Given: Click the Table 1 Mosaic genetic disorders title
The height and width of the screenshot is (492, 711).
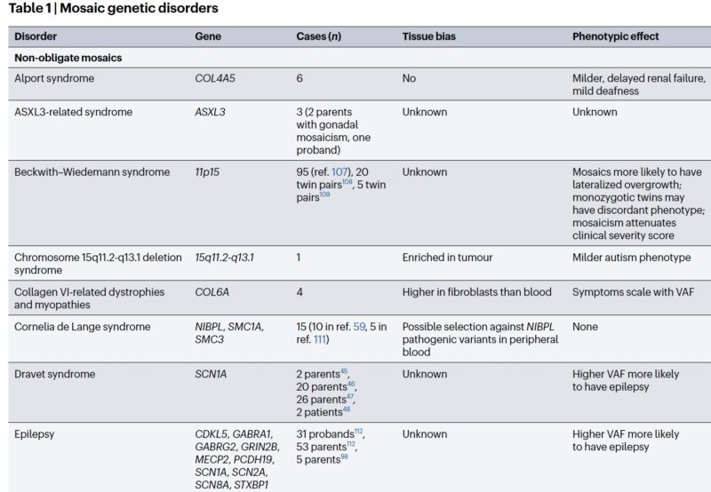Looking at the screenshot, I should click(x=114, y=8).
